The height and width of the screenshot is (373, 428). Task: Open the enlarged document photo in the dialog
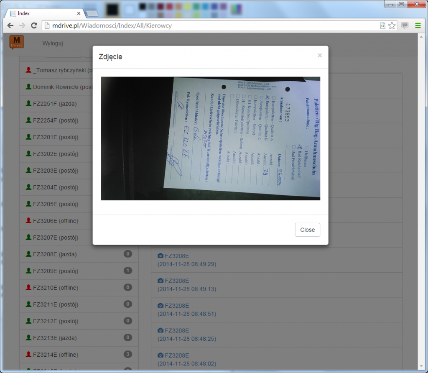pyautogui.click(x=211, y=138)
